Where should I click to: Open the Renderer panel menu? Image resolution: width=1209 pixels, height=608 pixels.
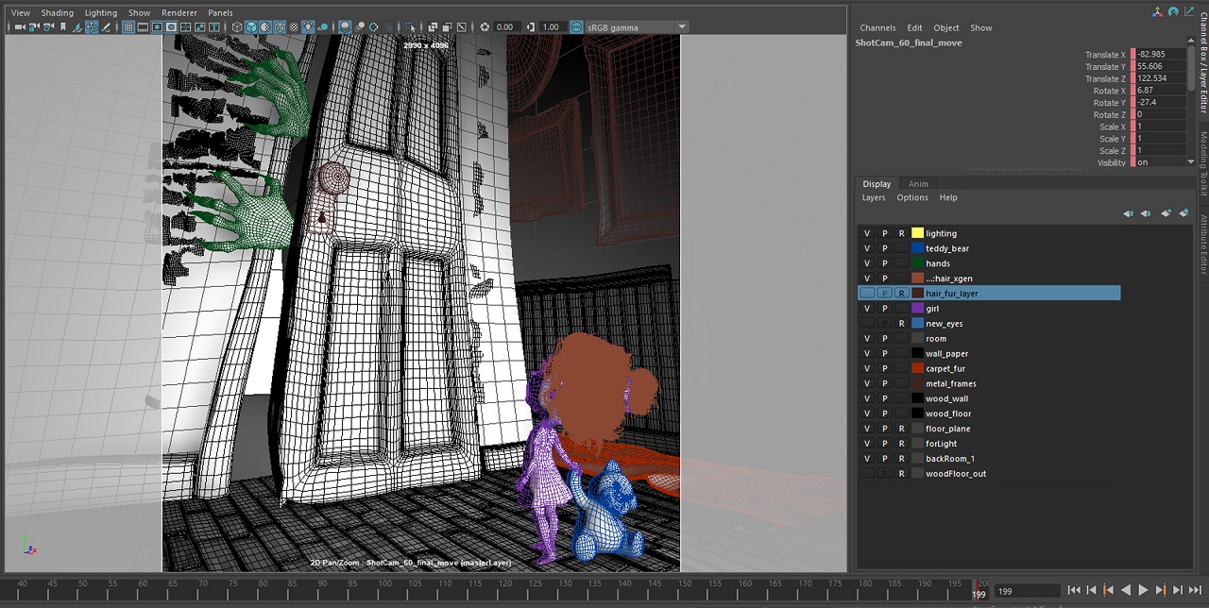[179, 13]
